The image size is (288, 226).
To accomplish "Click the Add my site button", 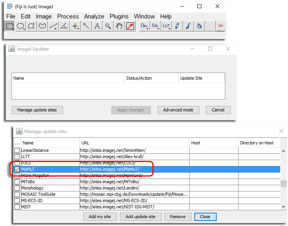I will pos(100,217).
